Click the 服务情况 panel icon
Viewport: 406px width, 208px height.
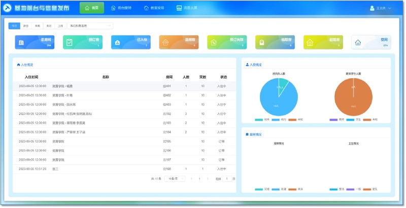[247, 134]
